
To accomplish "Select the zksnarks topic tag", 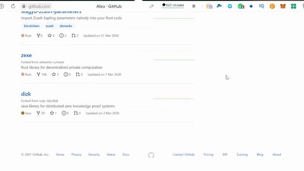I will [66, 26].
